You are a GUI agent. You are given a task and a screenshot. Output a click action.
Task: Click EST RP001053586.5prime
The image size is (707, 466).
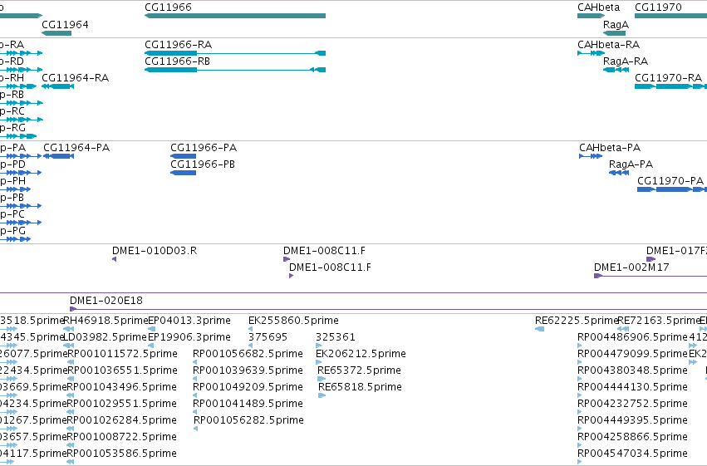[x=71, y=462]
